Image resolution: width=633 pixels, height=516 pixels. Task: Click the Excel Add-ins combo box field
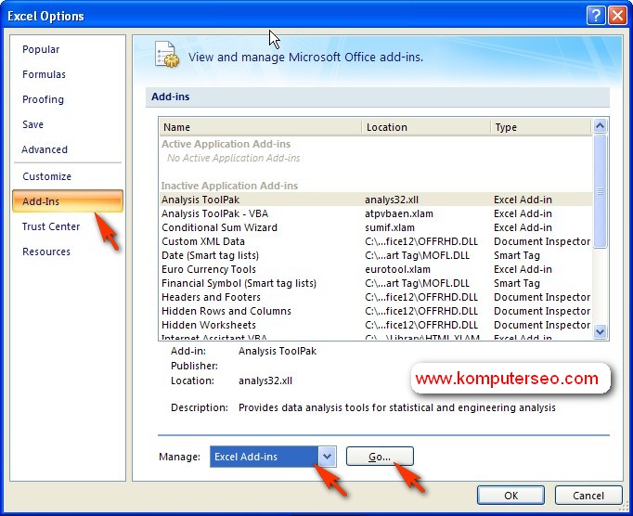pyautogui.click(x=265, y=457)
